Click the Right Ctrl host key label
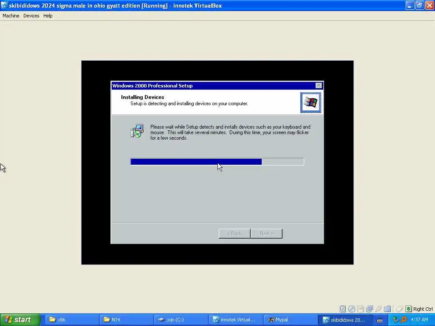 click(x=423, y=309)
